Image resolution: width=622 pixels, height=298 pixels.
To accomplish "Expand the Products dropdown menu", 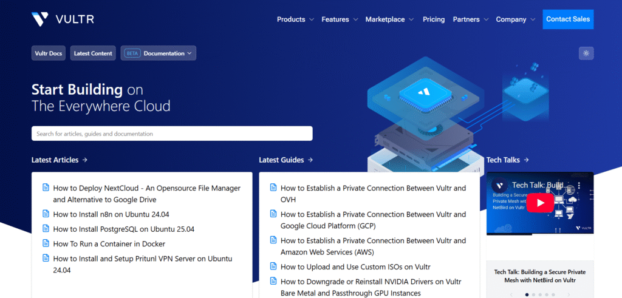I will [295, 19].
